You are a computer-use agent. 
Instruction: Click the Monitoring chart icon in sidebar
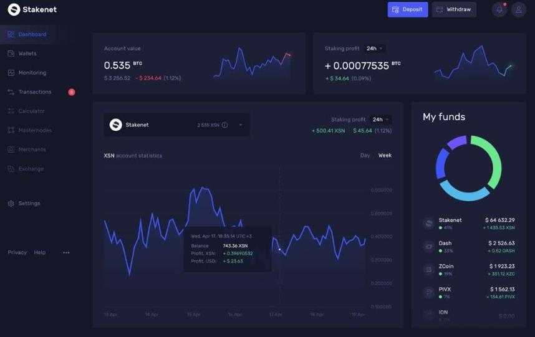(x=11, y=73)
